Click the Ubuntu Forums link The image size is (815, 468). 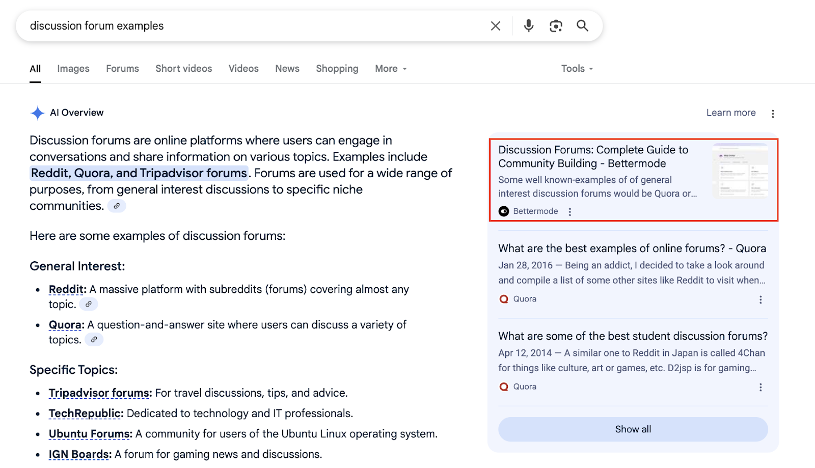tap(91, 434)
